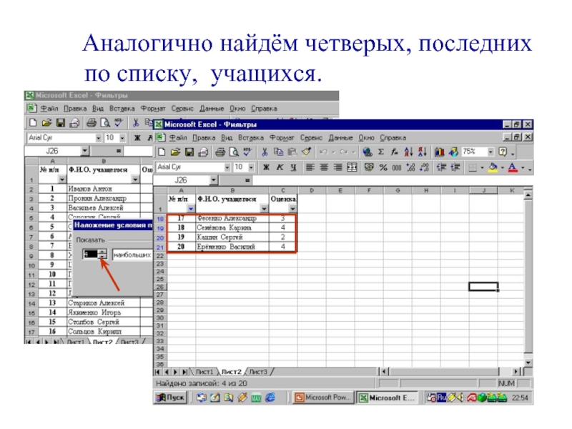Viewport: 572px width, 429px height.
Task: Open the Файл menu in front window
Action: pos(177,138)
